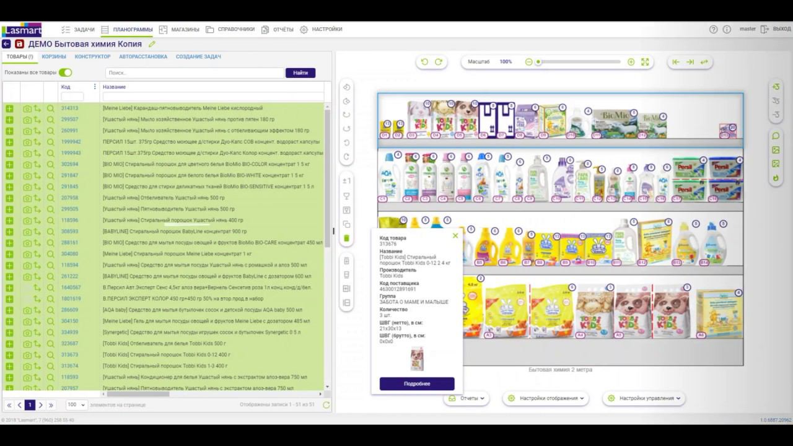Open the СПРАВОЧНИКИ menu

[x=230, y=29]
